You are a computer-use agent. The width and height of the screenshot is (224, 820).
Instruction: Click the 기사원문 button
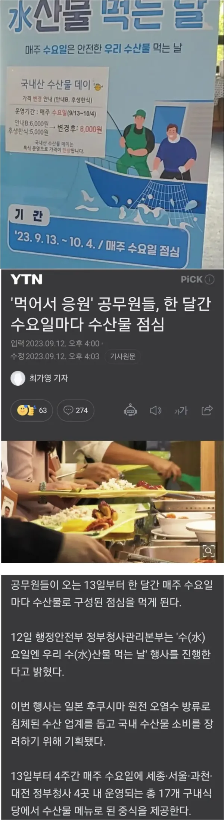point(122,356)
